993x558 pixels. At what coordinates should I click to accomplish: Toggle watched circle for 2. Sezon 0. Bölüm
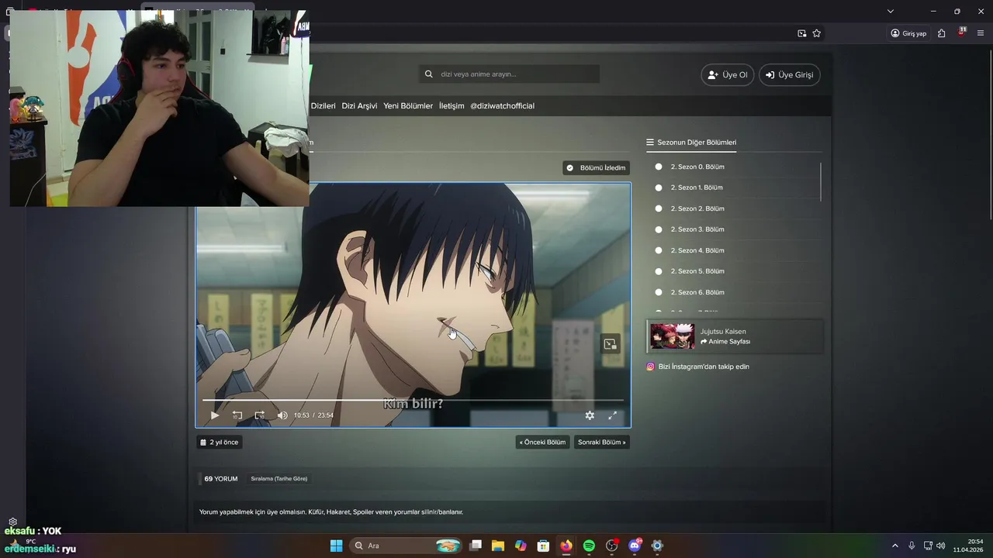coord(659,167)
